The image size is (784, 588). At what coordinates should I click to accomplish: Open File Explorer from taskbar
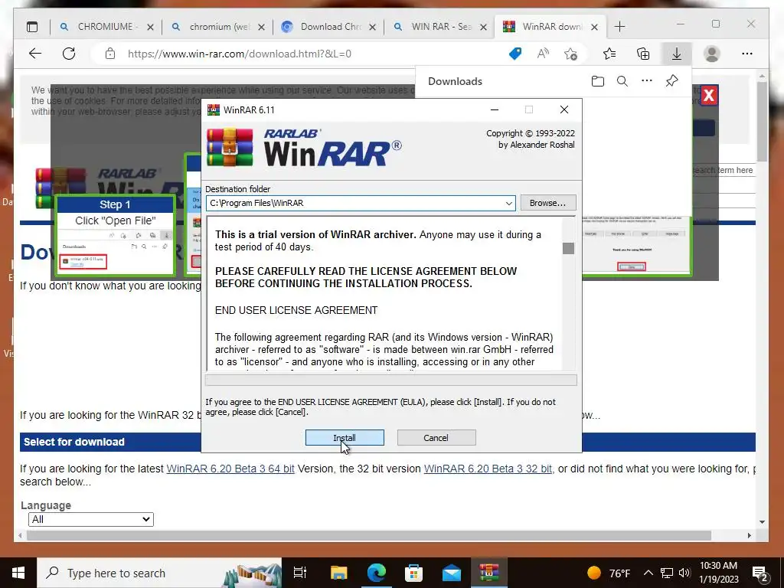click(338, 573)
